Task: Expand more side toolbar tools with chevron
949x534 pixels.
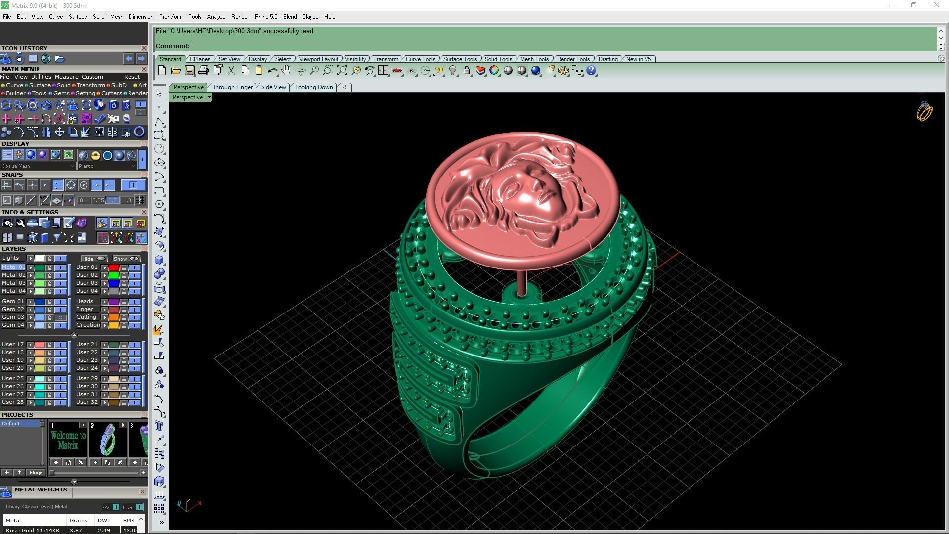Action: click(x=162, y=522)
